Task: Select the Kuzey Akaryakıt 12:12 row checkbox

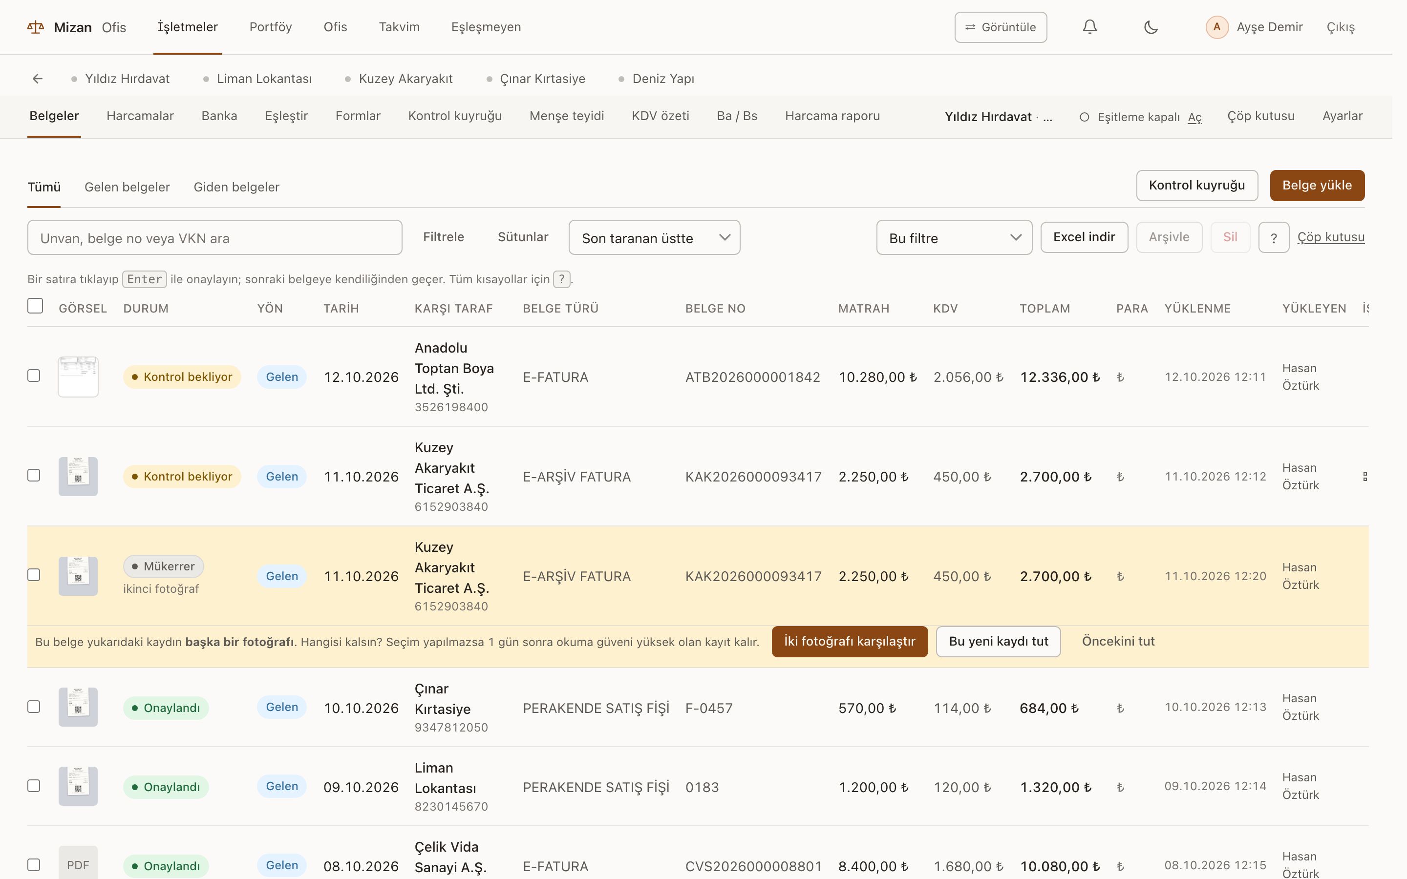Action: click(x=34, y=476)
